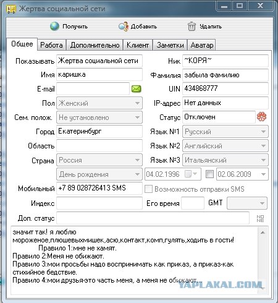
Task: Click the green envelope e-mail icon
Action: click(x=137, y=89)
